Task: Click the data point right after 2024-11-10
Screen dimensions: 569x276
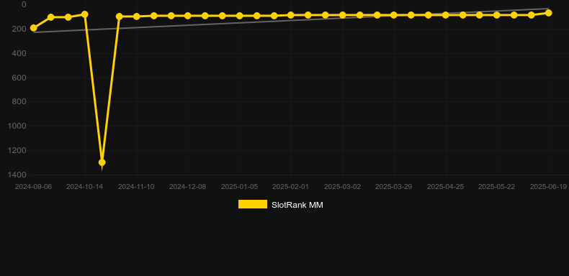Action: click(x=154, y=16)
